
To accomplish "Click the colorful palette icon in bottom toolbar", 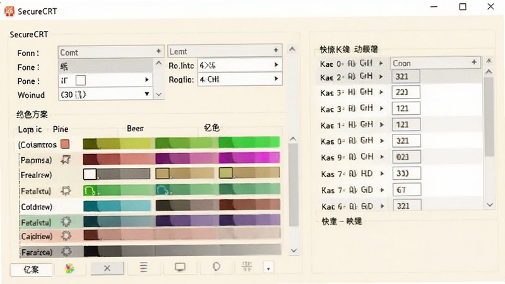I will click(69, 268).
